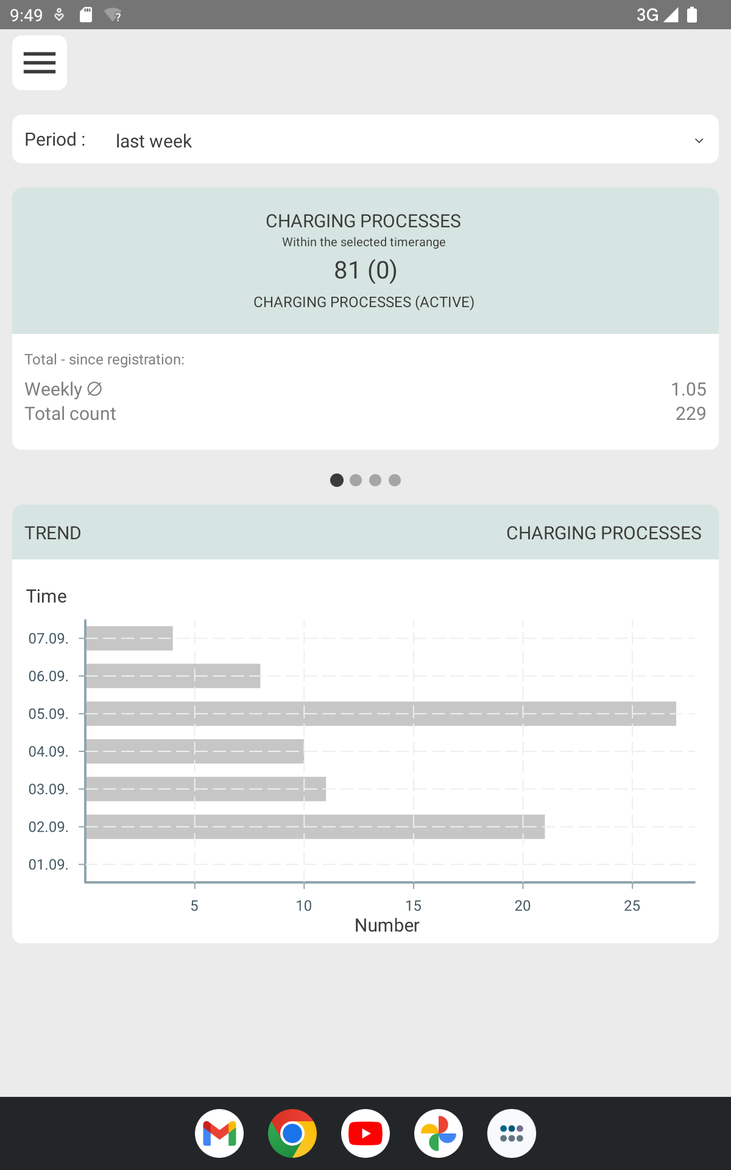Tap the battery status icon

coord(692,15)
